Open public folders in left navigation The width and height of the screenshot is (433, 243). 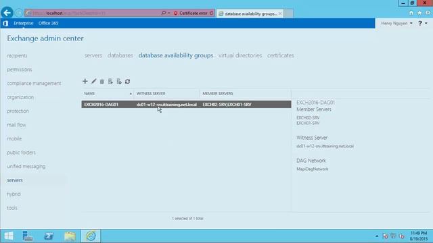(21, 153)
